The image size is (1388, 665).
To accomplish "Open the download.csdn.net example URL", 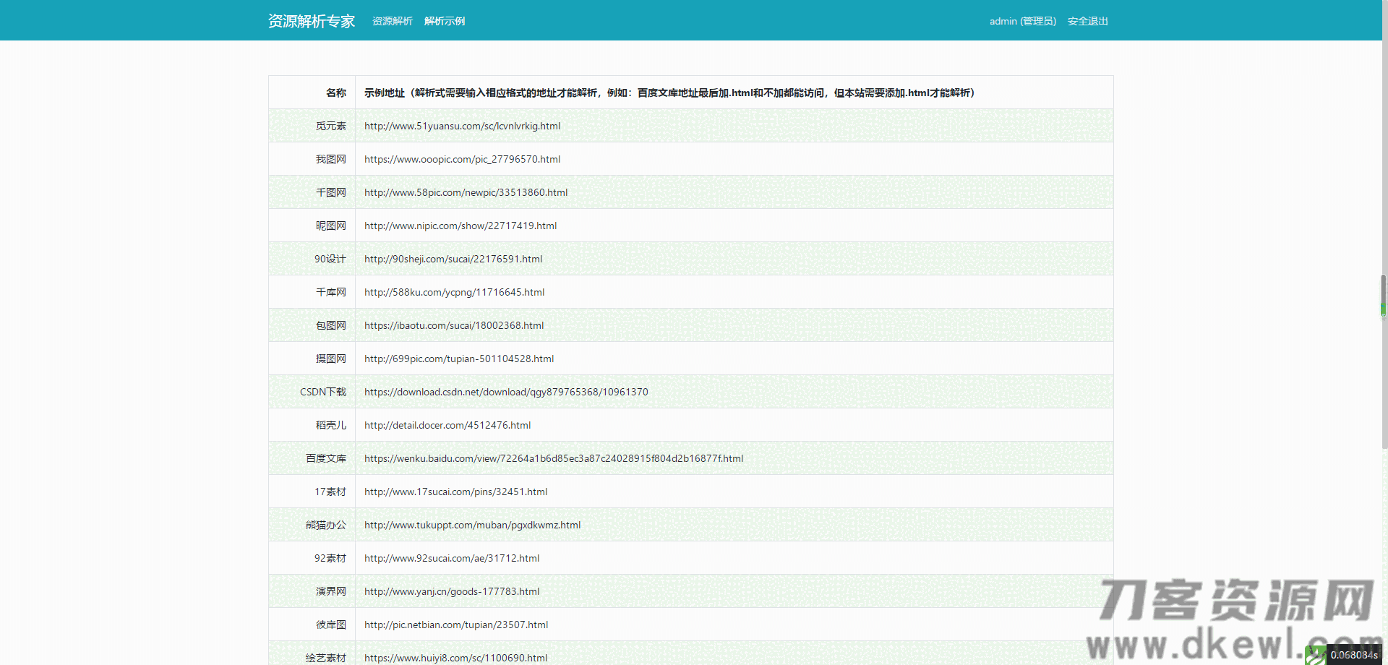I will coord(505,392).
